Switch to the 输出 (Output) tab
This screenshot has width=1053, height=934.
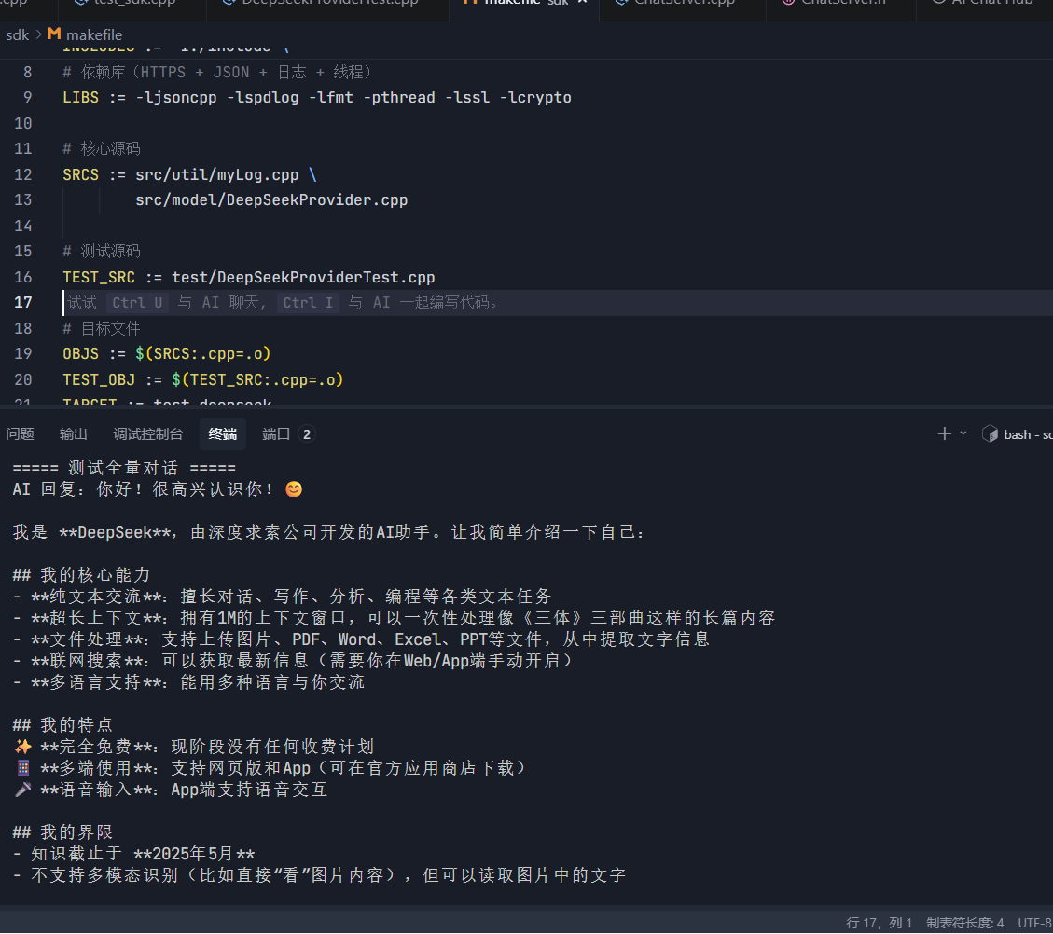point(73,434)
